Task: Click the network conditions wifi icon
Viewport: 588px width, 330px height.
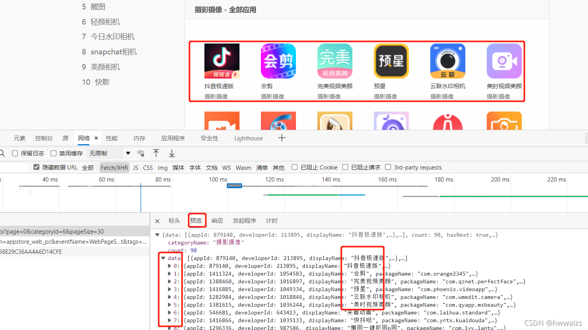Action: pos(141,154)
